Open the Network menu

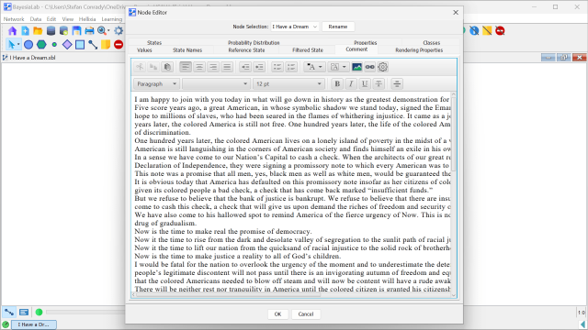pyautogui.click(x=14, y=19)
